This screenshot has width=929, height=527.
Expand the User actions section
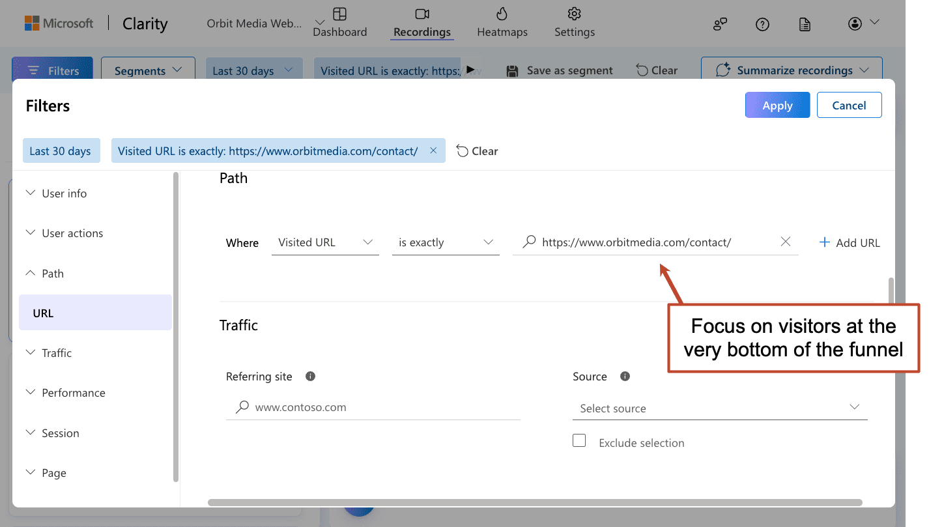click(64, 233)
